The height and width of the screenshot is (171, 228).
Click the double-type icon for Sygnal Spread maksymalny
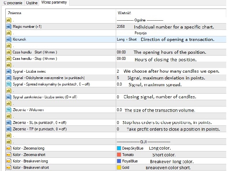9,84
